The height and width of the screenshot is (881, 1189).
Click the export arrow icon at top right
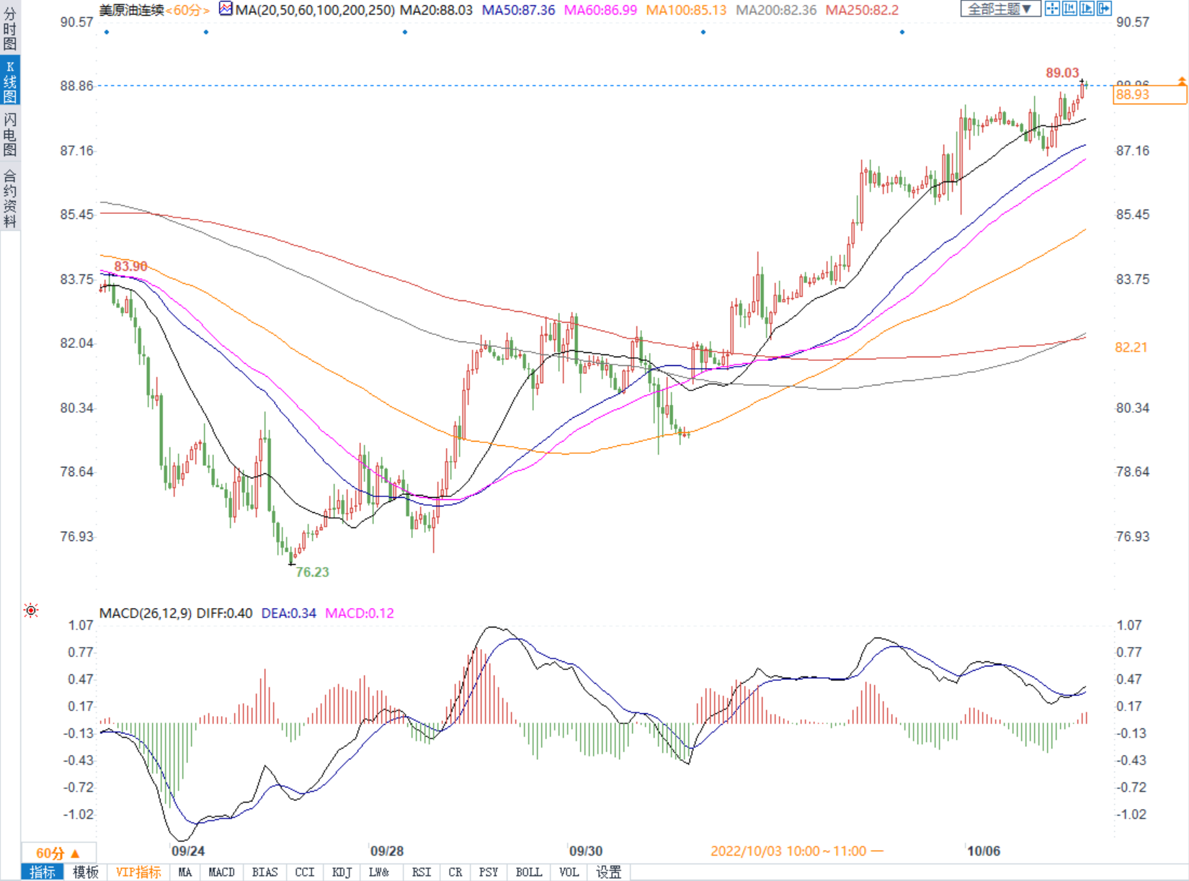(1104, 9)
